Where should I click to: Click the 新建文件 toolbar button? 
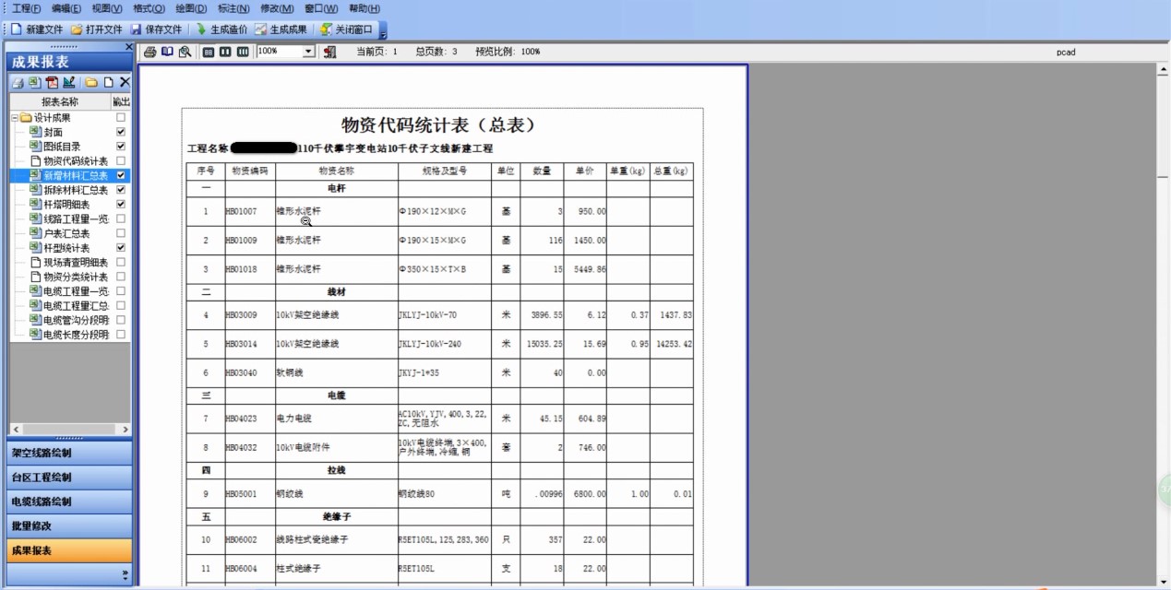(x=37, y=29)
